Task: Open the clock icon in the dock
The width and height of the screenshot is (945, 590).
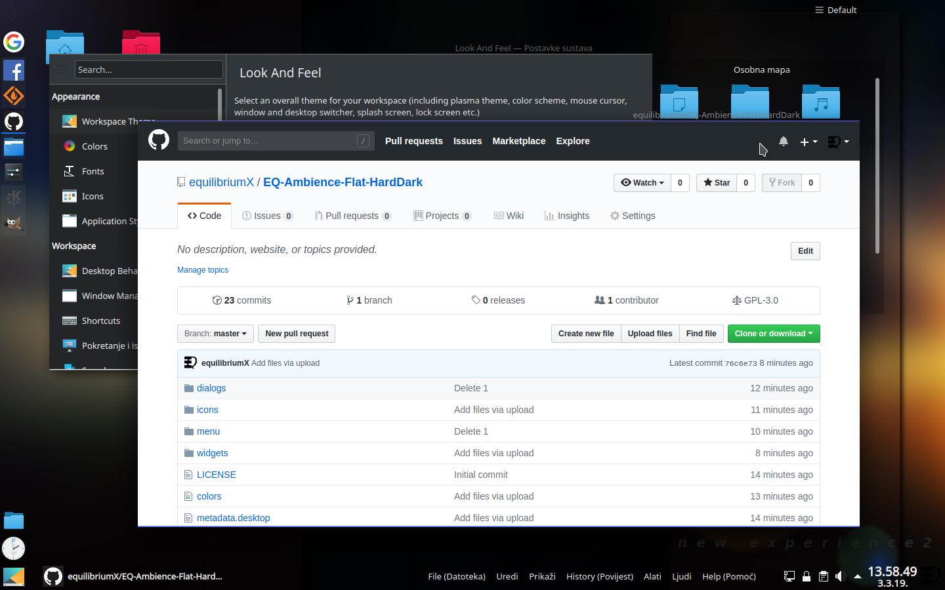Action: pos(14,548)
